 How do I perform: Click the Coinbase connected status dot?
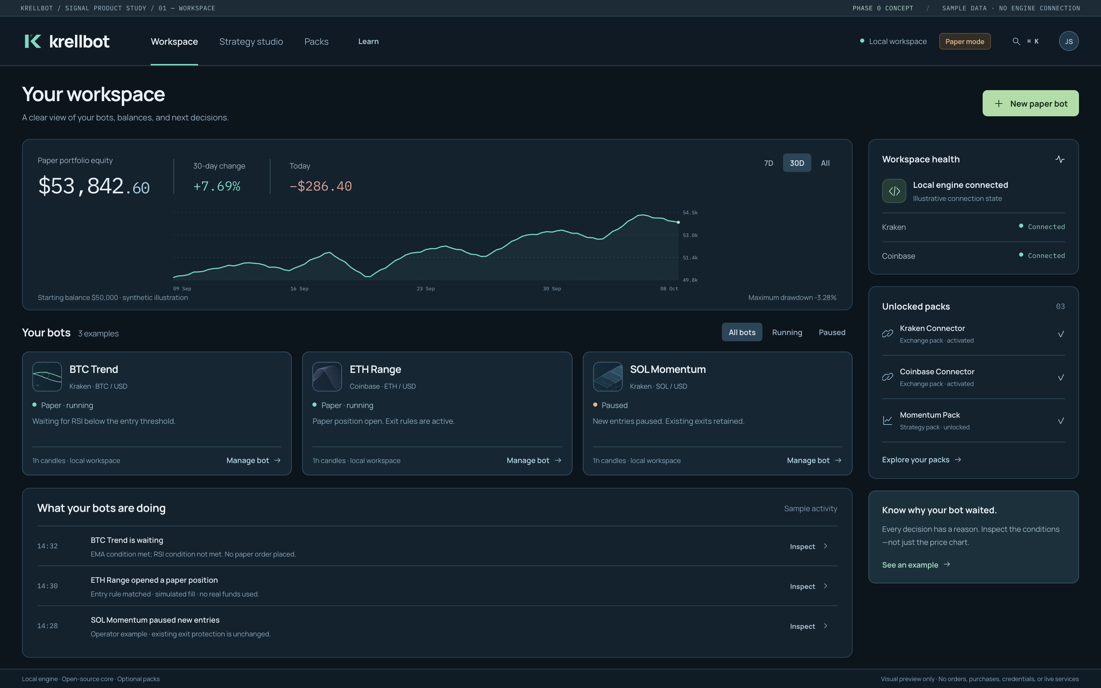(1022, 255)
